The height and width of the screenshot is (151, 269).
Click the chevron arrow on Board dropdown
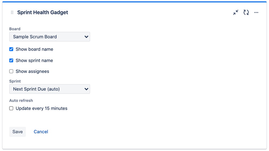pos(86,37)
